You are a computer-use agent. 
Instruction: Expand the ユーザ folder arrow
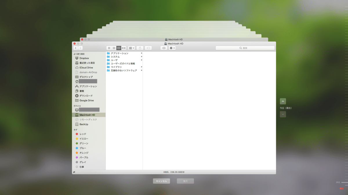(x=142, y=60)
